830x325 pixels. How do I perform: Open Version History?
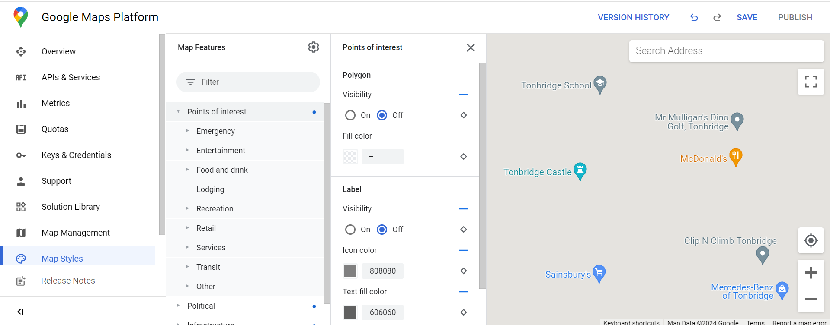(633, 17)
